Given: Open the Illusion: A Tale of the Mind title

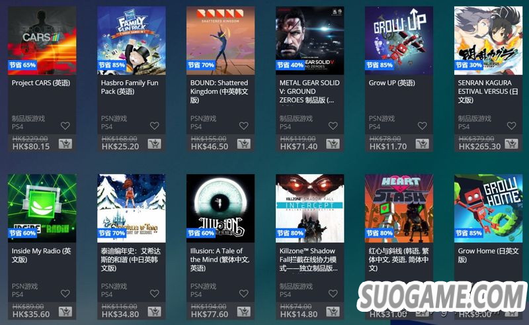Looking at the screenshot, I should pyautogui.click(x=220, y=259).
